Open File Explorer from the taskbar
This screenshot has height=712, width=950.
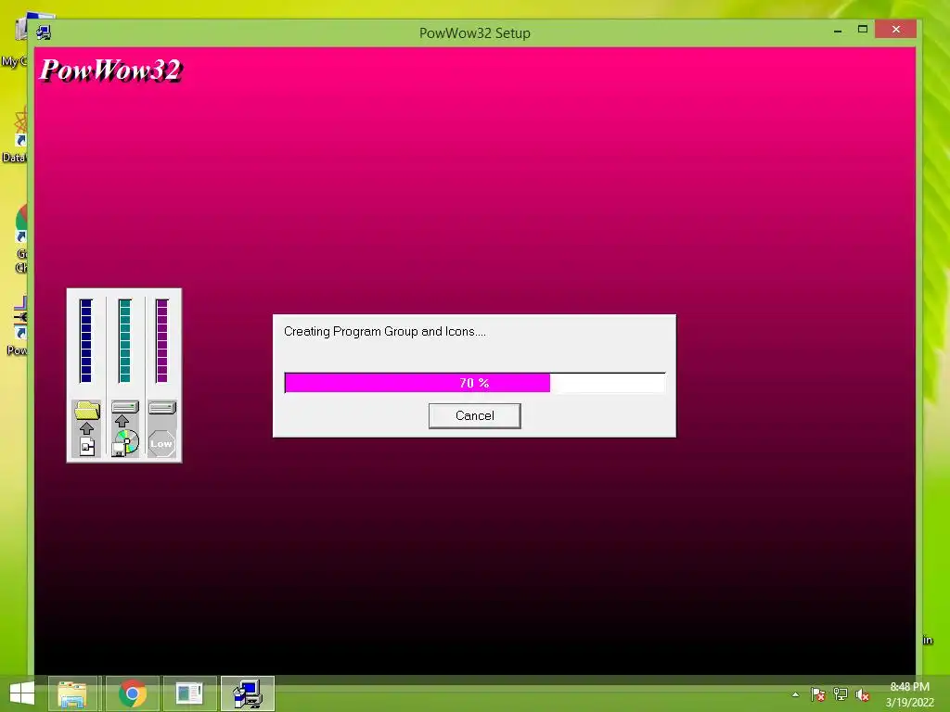point(72,693)
